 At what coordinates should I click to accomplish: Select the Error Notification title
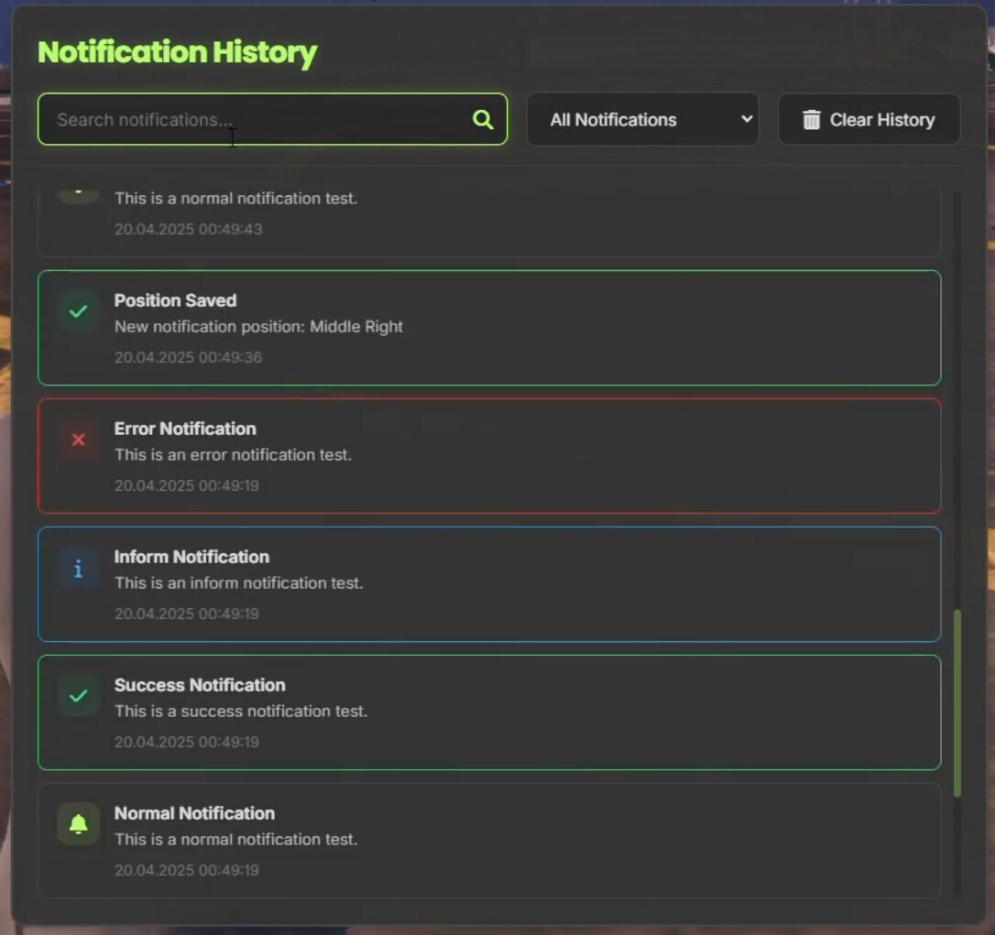185,429
